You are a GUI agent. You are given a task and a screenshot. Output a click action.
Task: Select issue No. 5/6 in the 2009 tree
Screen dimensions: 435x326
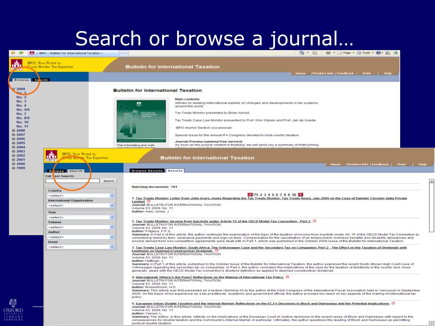coord(23,110)
